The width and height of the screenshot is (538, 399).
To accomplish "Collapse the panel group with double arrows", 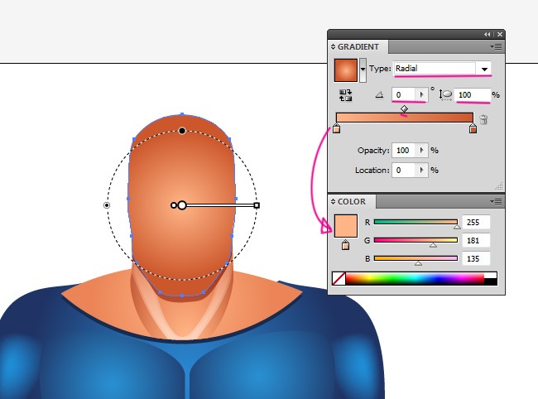I will (x=488, y=35).
